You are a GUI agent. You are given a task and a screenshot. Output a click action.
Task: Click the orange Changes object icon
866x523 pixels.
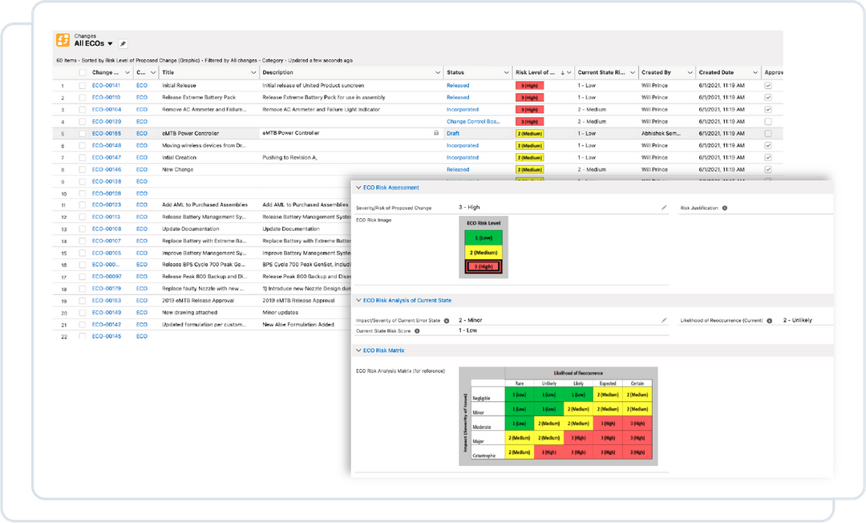click(63, 39)
